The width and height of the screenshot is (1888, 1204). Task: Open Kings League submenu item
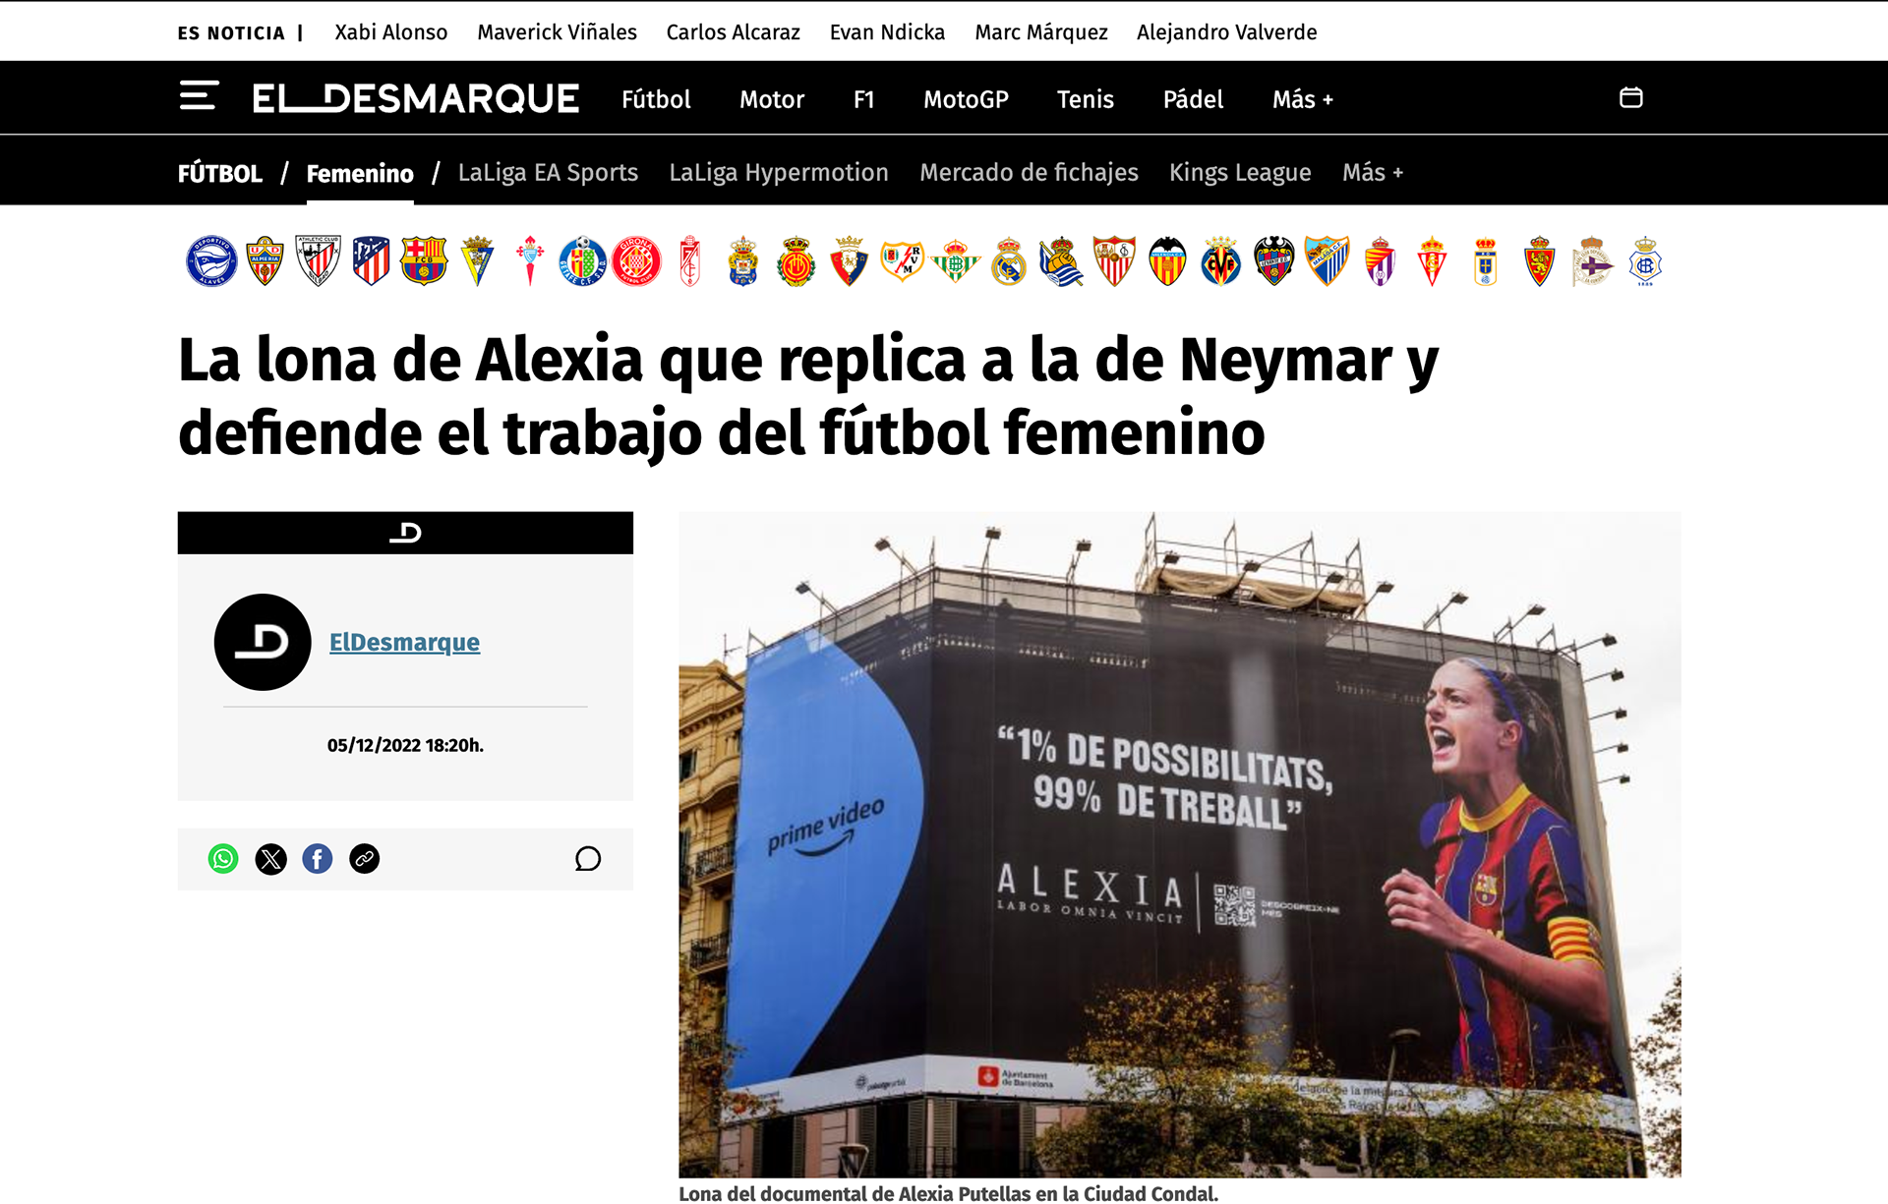1240,172
